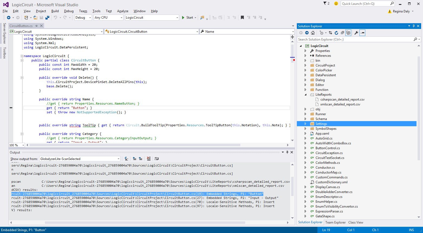Toggle word wrap in Output window

click(x=157, y=159)
